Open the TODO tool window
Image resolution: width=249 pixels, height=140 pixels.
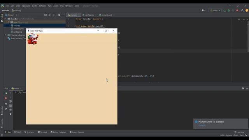pyautogui.click(x=17, y=132)
